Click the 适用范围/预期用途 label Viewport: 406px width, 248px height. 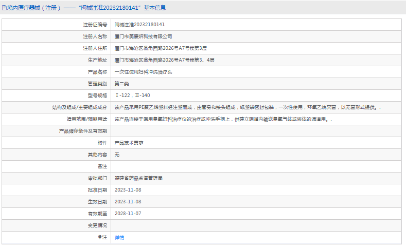[x=87, y=119]
